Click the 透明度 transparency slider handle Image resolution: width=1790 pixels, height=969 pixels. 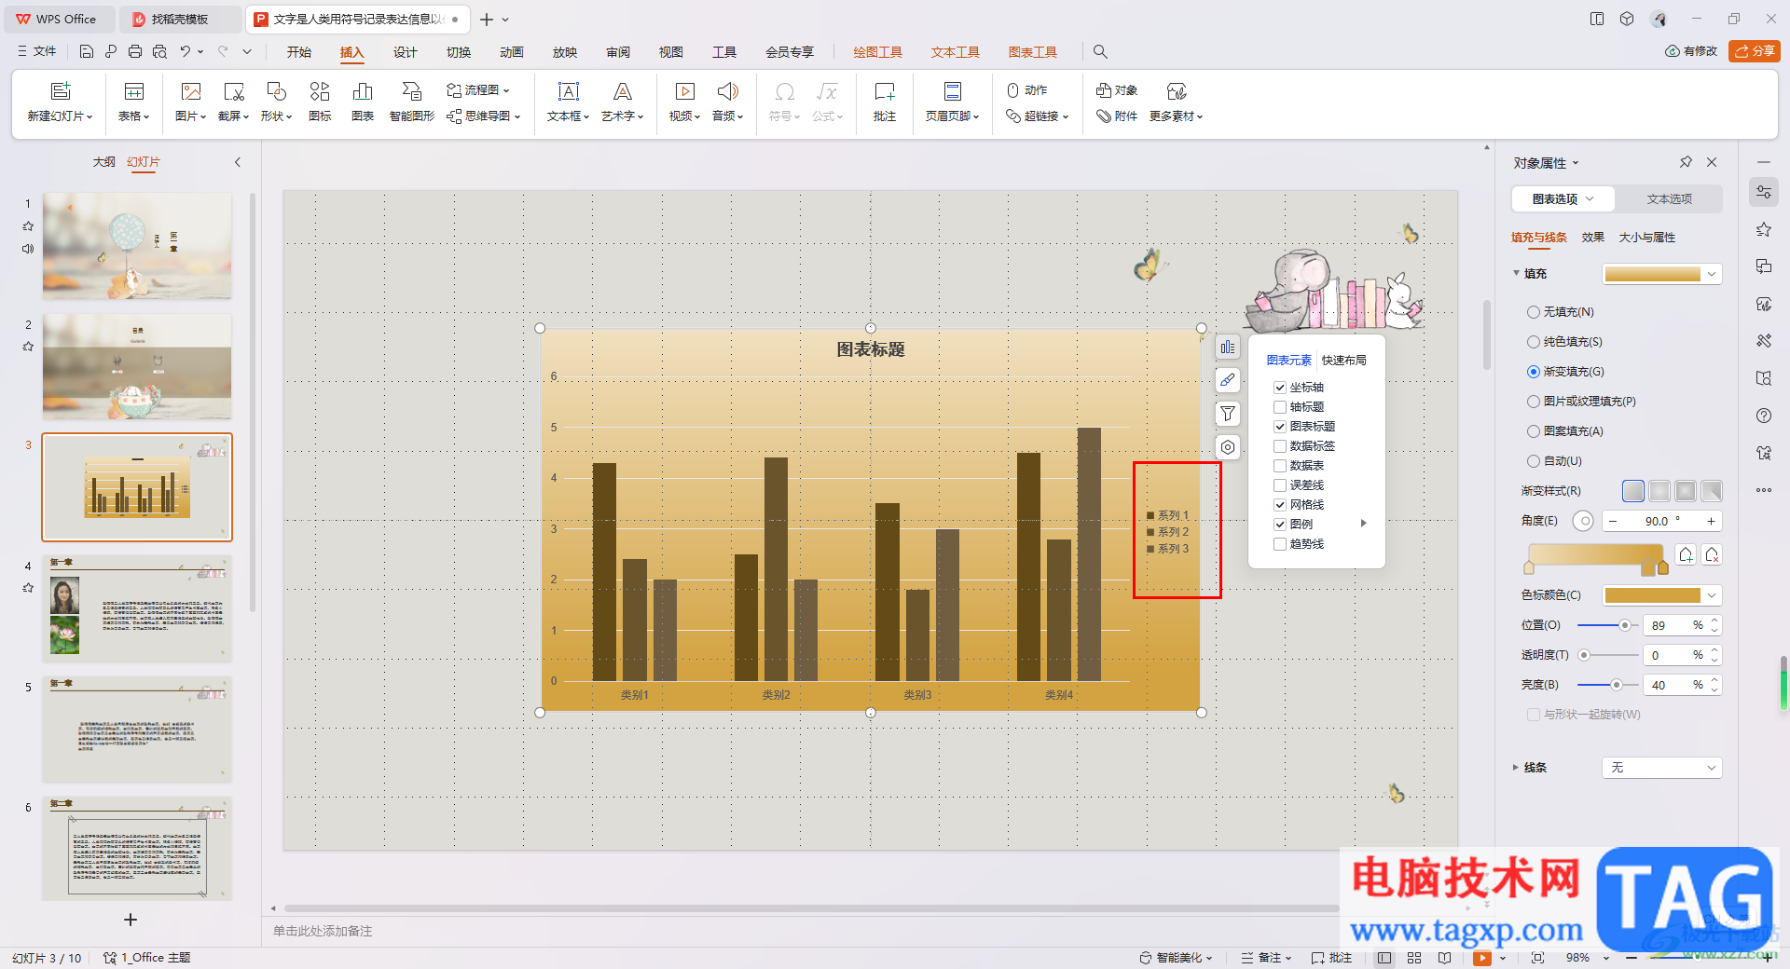coord(1584,655)
